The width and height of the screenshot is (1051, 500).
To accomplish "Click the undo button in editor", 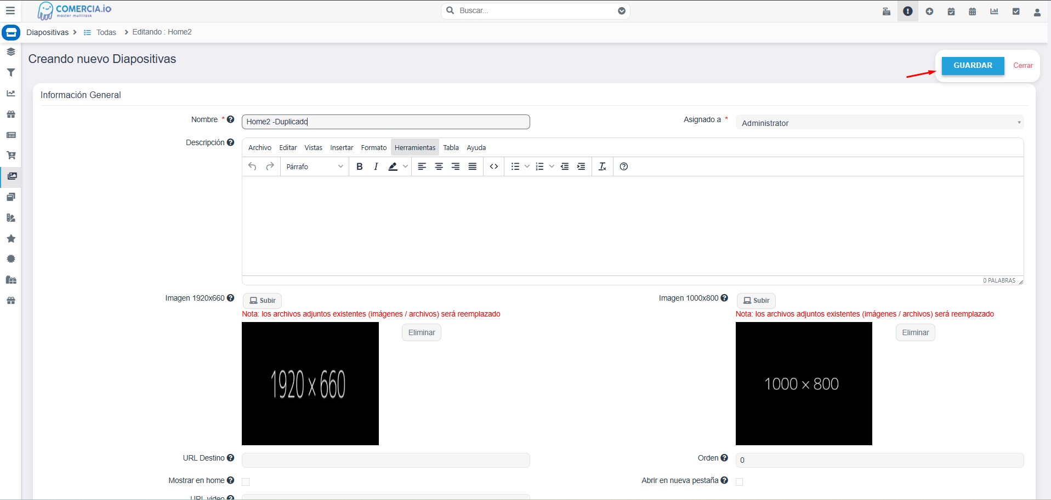I will 252,166.
